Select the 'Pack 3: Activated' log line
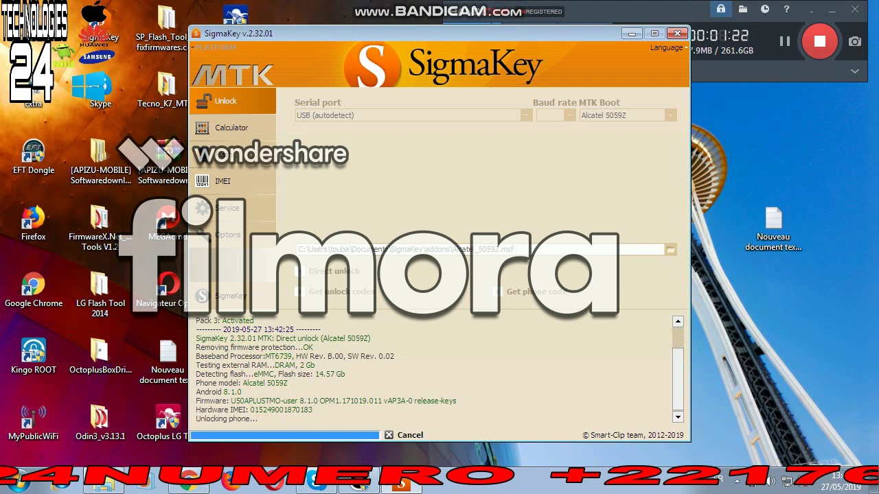The image size is (879, 494). click(225, 320)
